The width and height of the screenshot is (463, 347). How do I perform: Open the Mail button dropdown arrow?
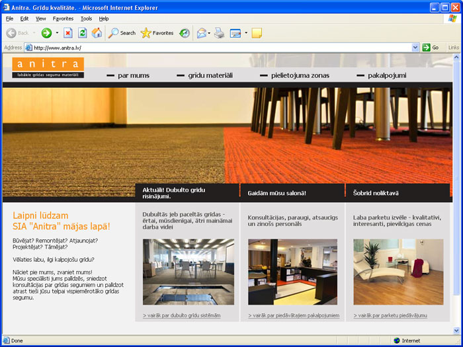pos(209,33)
